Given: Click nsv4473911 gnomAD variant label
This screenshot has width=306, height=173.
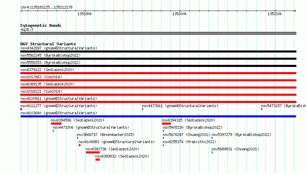Looking at the screenshot, I should (x=180, y=106).
